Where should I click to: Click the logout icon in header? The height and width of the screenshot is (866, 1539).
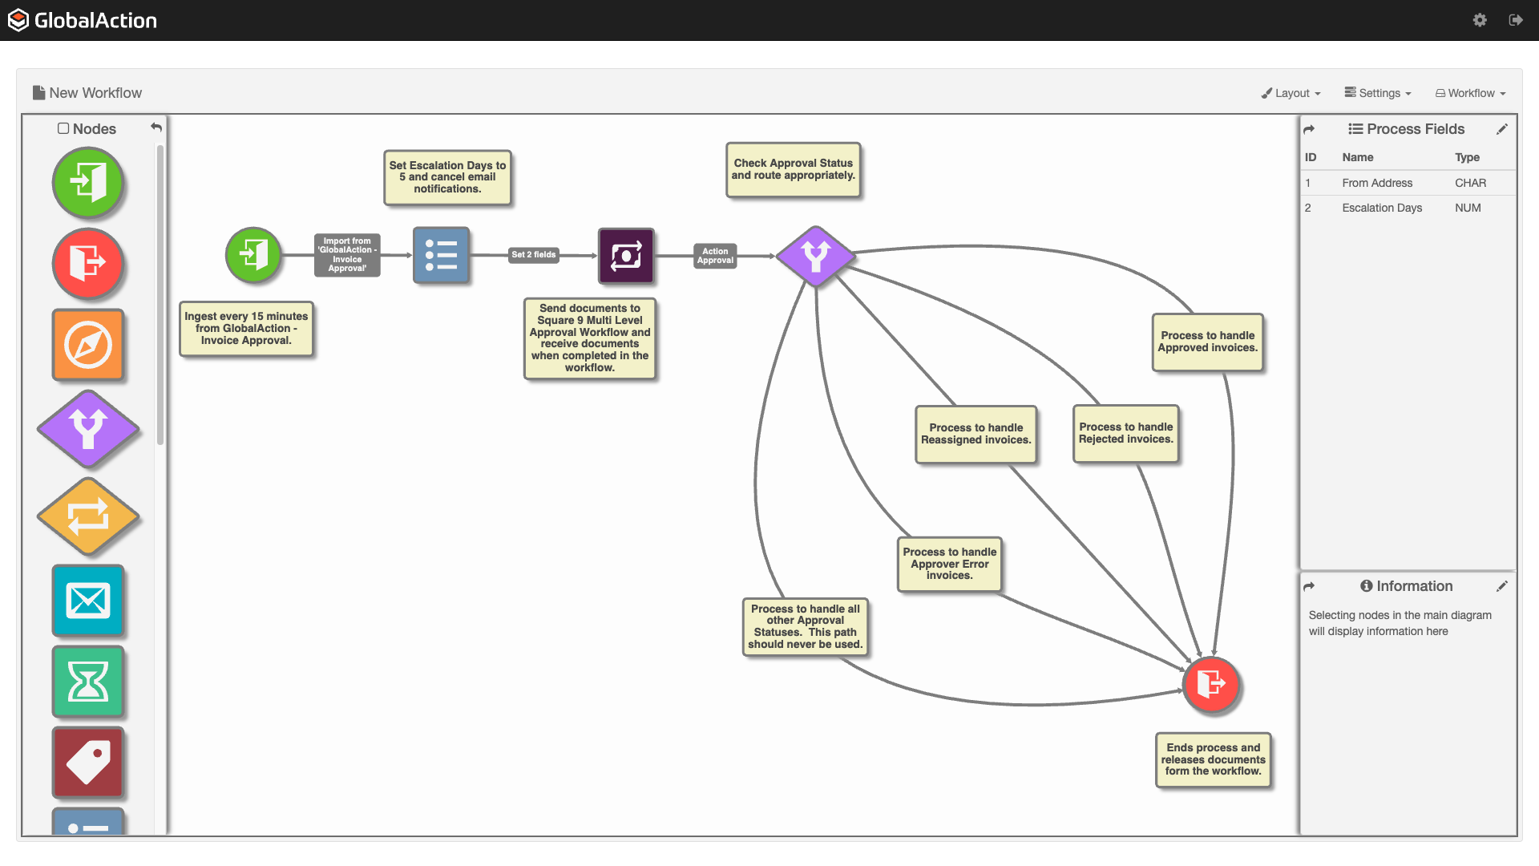click(x=1515, y=20)
